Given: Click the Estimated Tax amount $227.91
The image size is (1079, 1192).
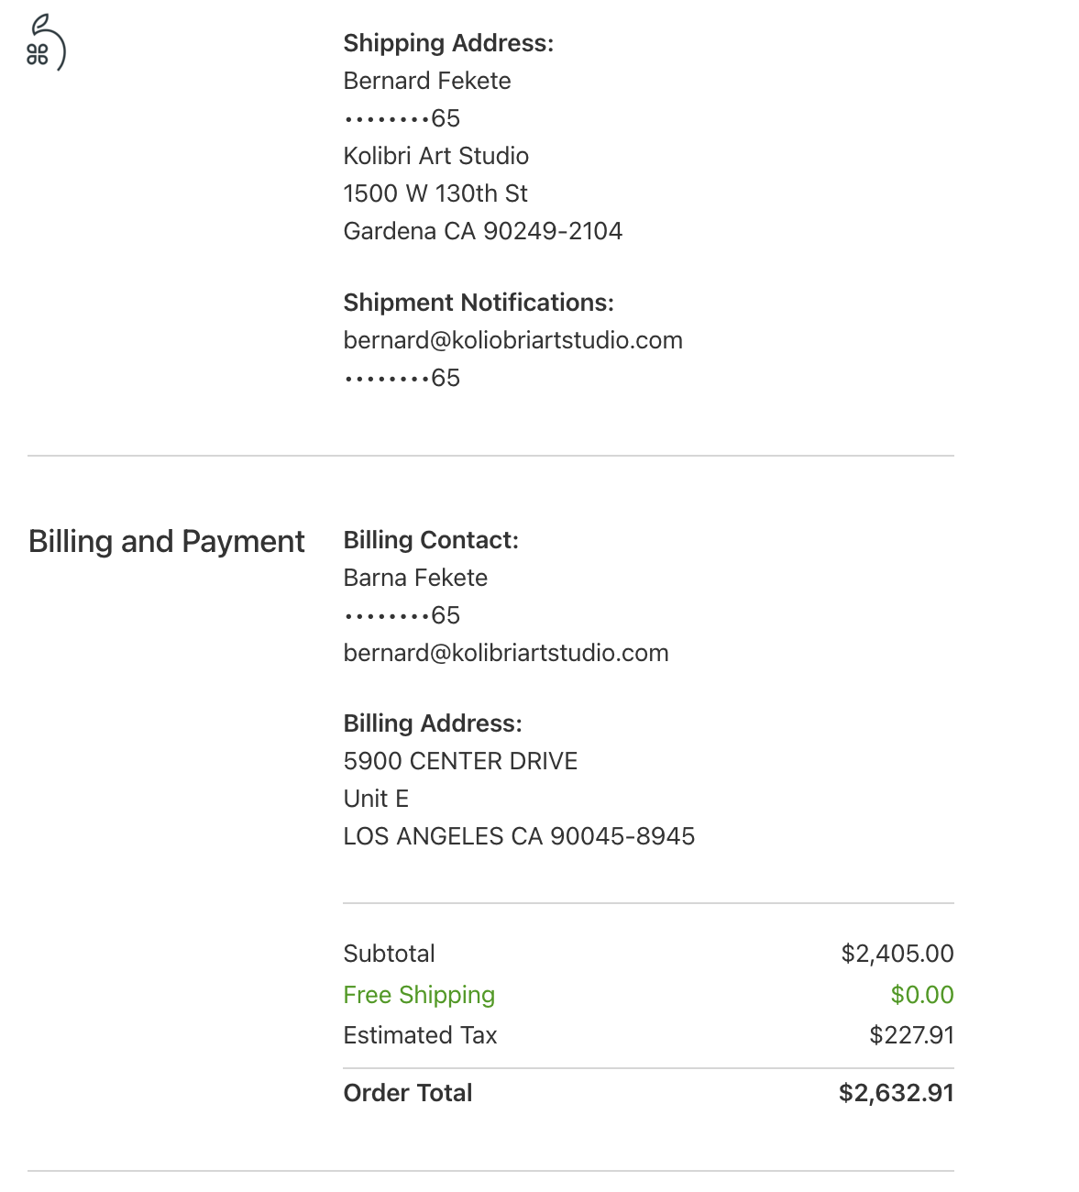Looking at the screenshot, I should 911,1035.
